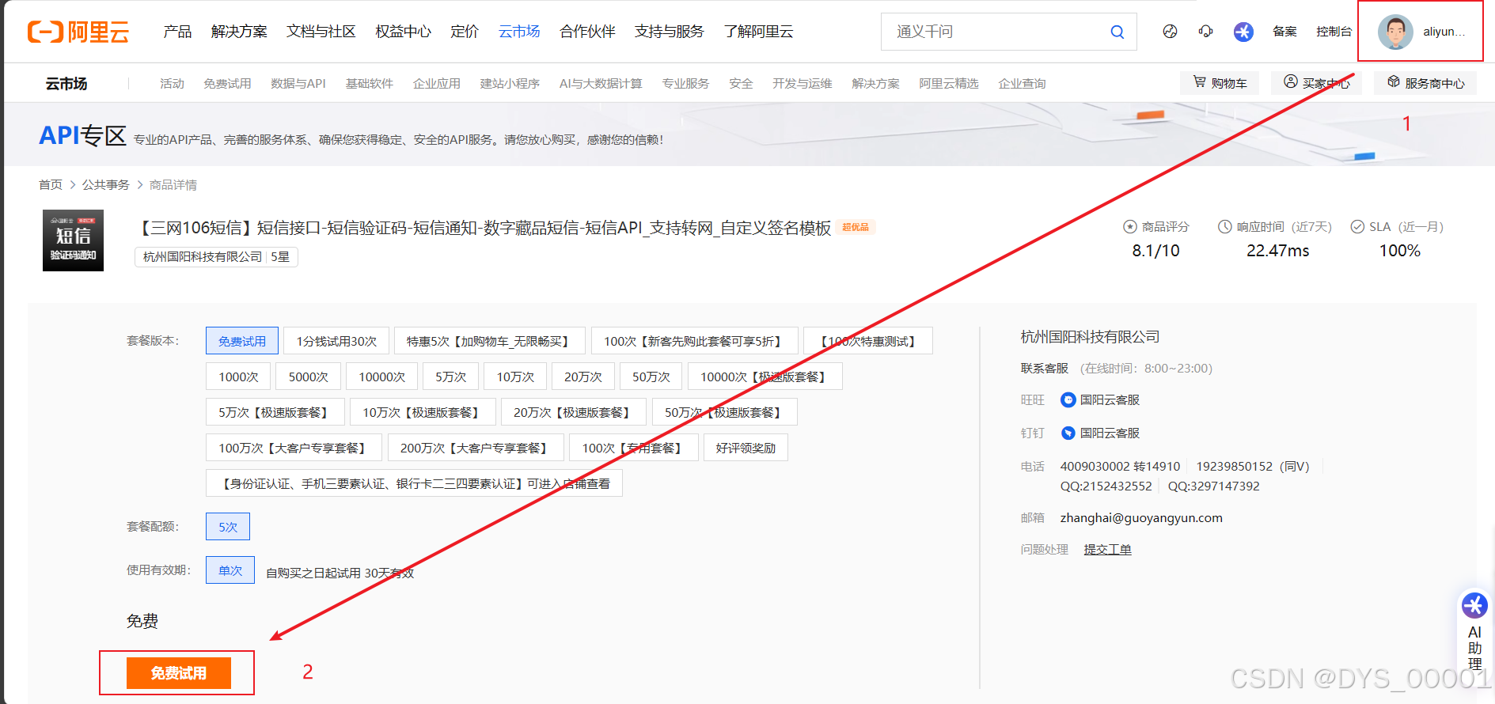
Task: Open the shopping cart 购物车
Action: click(x=1220, y=82)
